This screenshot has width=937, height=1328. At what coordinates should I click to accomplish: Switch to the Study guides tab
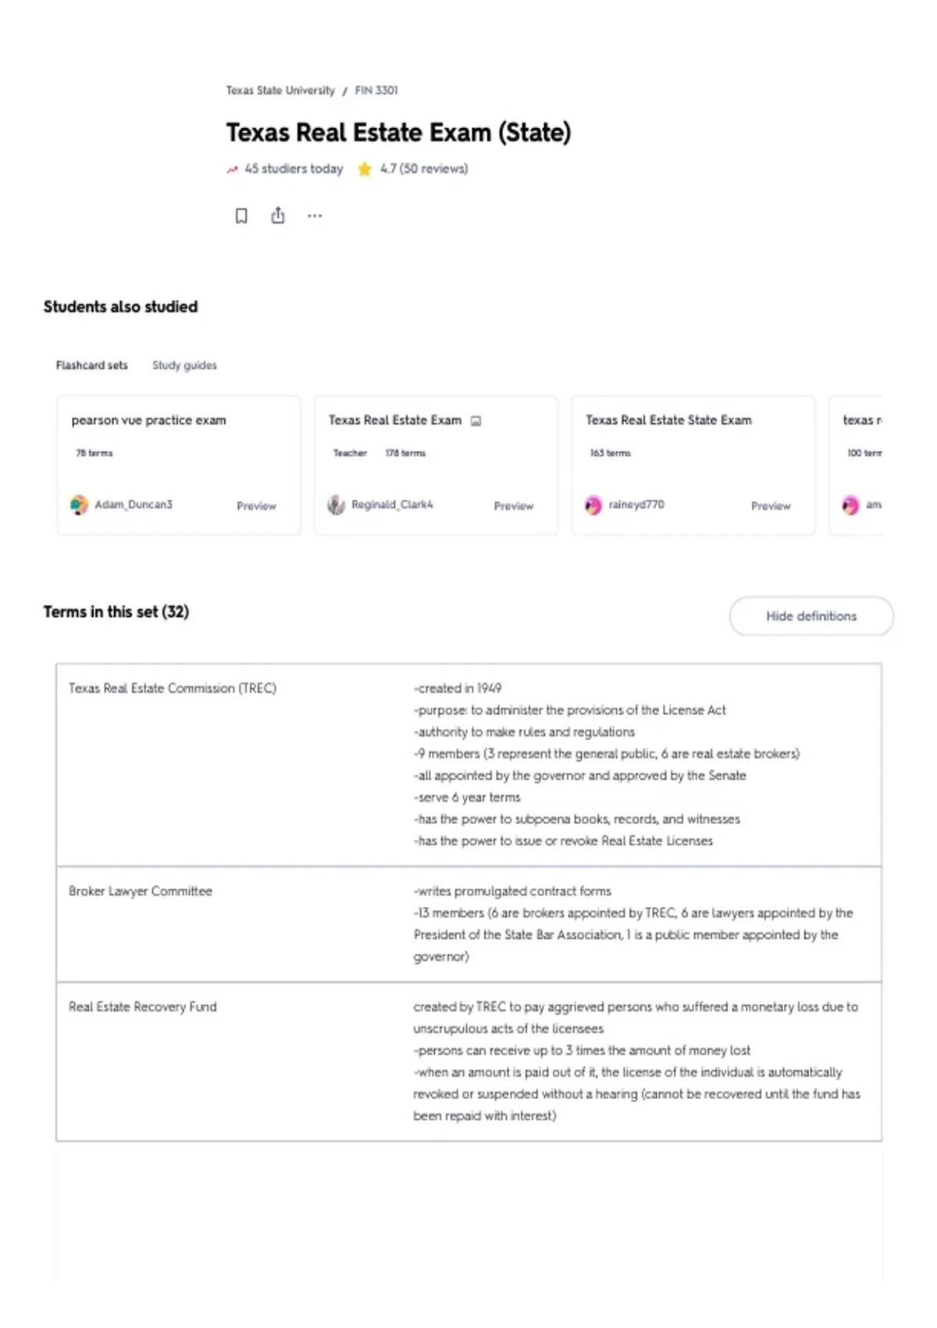tap(184, 365)
